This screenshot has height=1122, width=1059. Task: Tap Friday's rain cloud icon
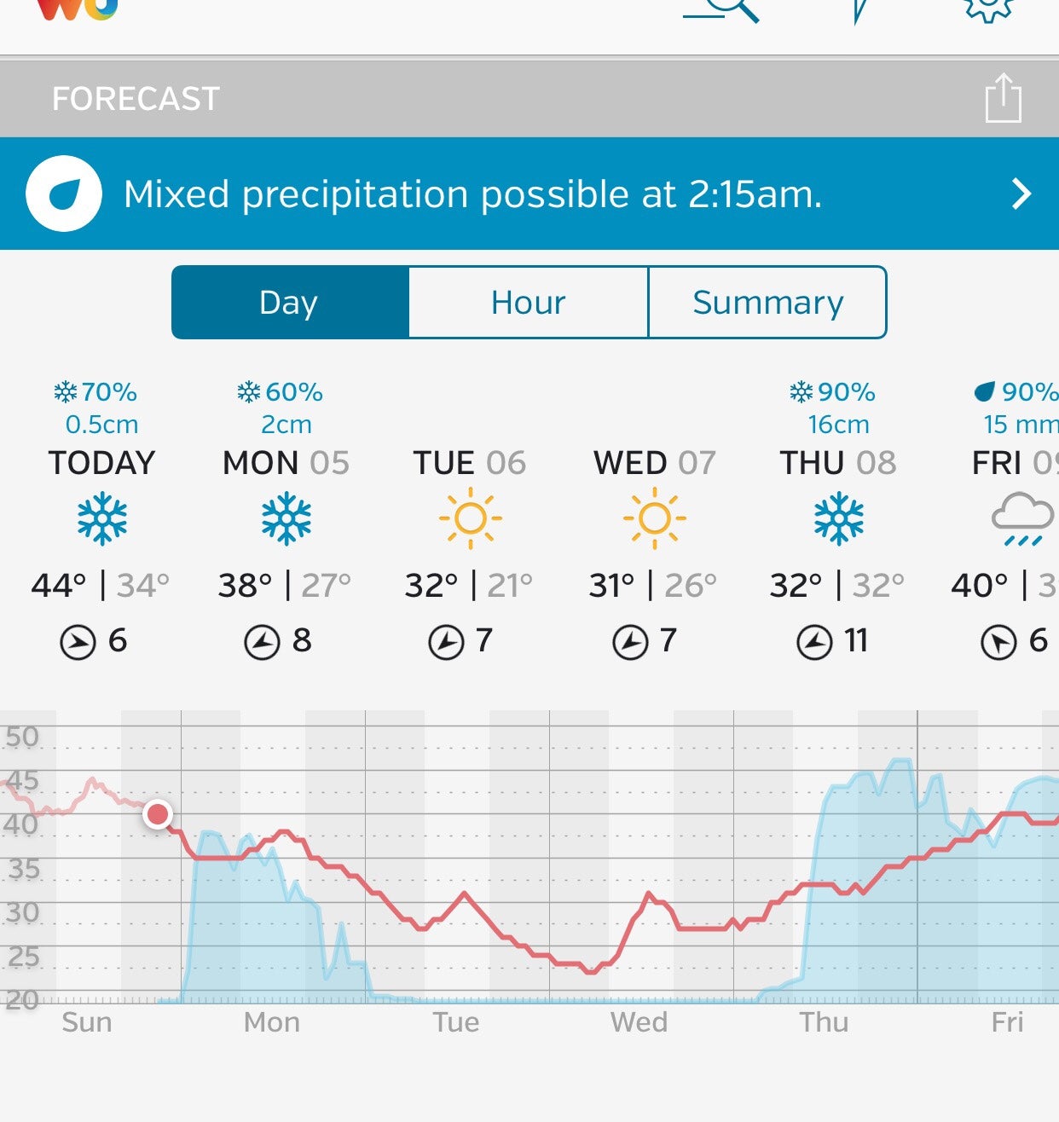tap(1021, 518)
